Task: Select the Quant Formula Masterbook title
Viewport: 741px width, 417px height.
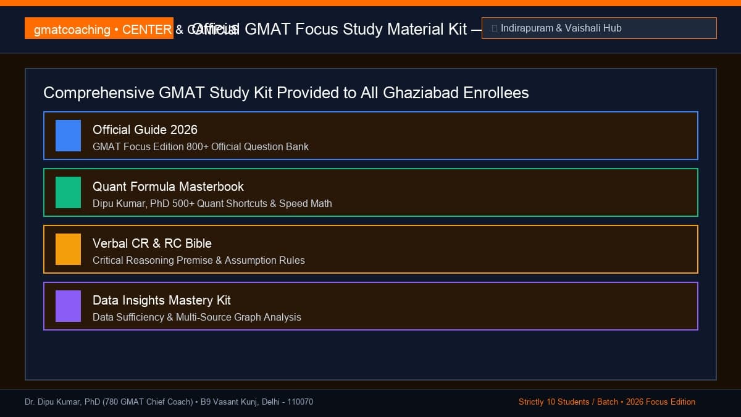Action: tap(168, 187)
